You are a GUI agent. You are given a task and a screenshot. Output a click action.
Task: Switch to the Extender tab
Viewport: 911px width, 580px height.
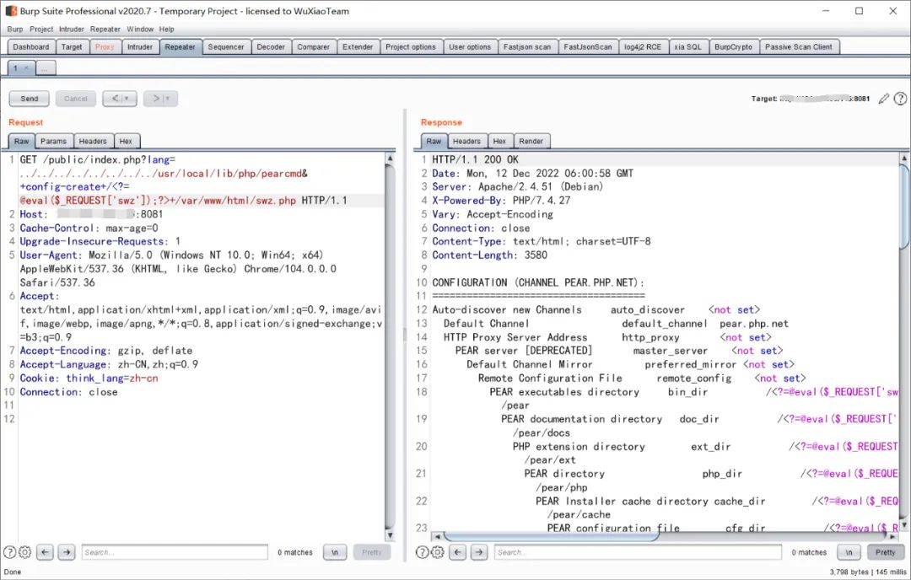358,47
